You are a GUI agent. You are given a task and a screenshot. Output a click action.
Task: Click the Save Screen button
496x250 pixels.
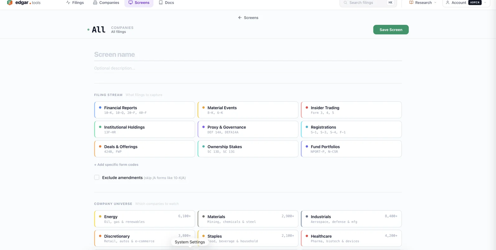391,30
